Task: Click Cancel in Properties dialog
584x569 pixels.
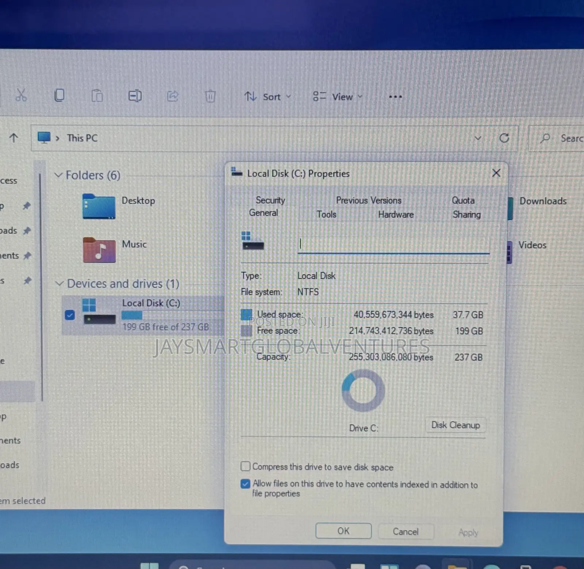Action: click(x=406, y=531)
